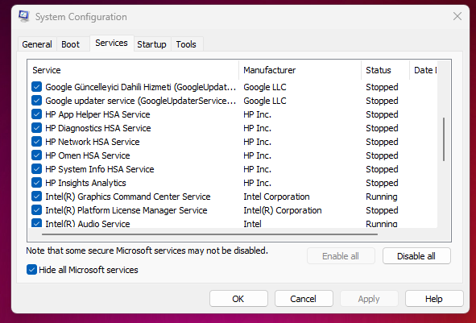The width and height of the screenshot is (476, 323).
Task: Switch to the General tab
Action: point(37,44)
